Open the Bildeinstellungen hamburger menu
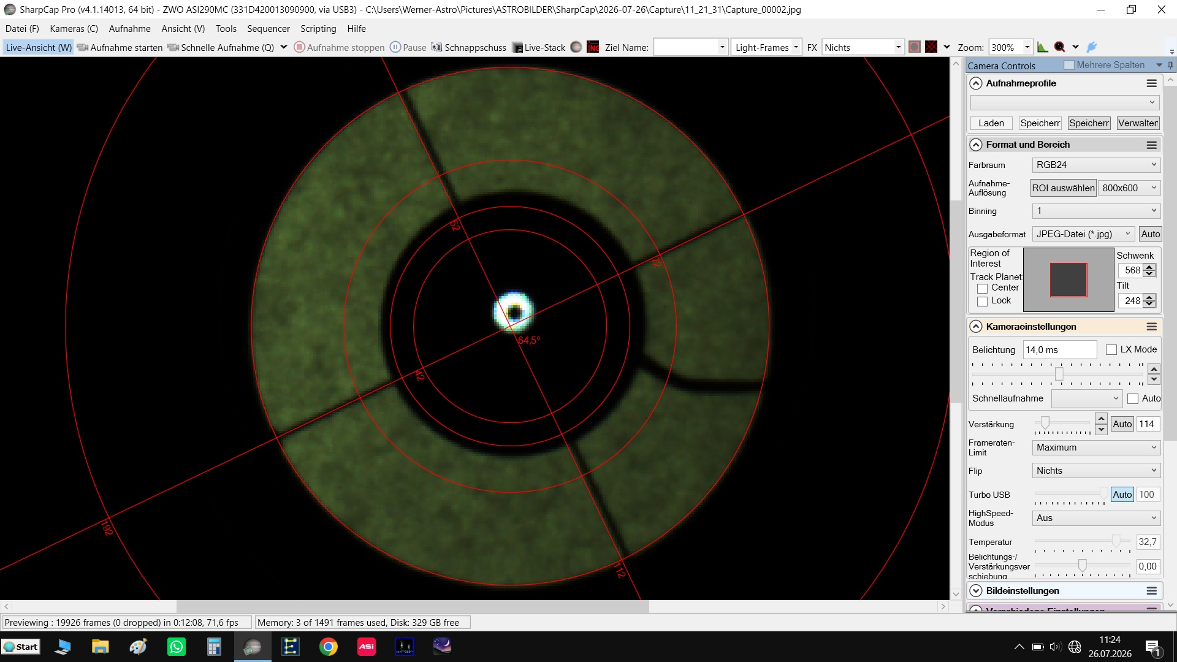Screen dimensions: 1177x662 [x=1152, y=591]
